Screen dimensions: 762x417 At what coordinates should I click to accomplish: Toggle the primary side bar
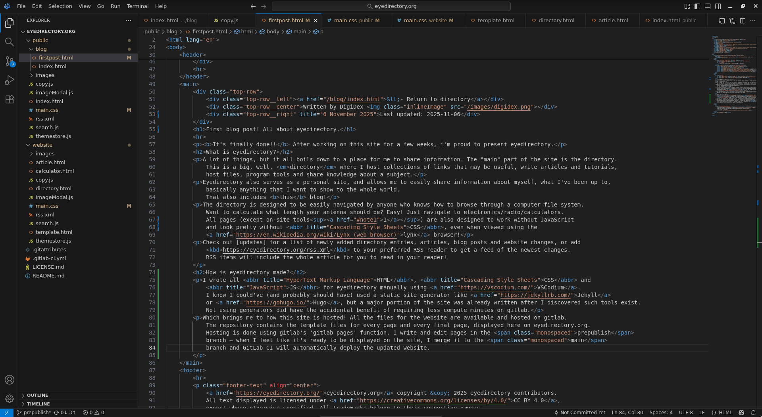(697, 6)
